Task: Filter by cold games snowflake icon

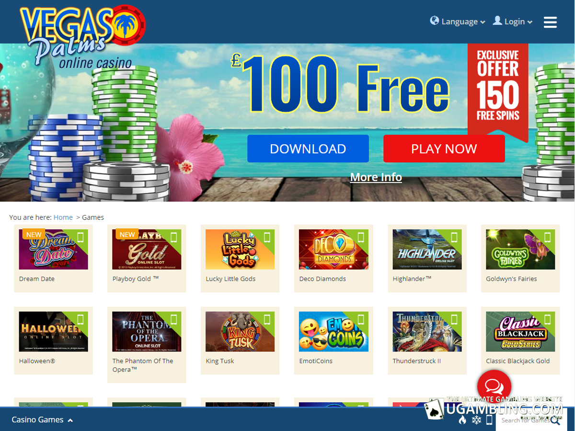Action: tap(476, 420)
